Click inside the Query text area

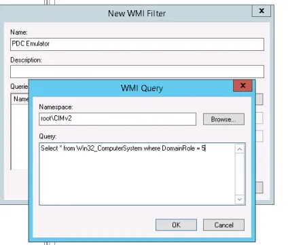click(137, 174)
